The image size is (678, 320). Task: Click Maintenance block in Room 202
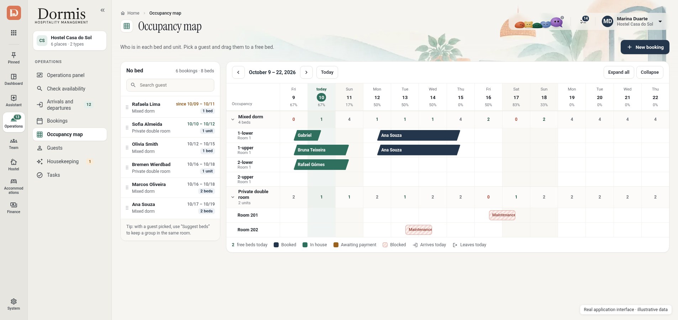[419, 230]
